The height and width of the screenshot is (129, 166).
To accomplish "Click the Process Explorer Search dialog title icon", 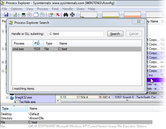I will [11, 23].
